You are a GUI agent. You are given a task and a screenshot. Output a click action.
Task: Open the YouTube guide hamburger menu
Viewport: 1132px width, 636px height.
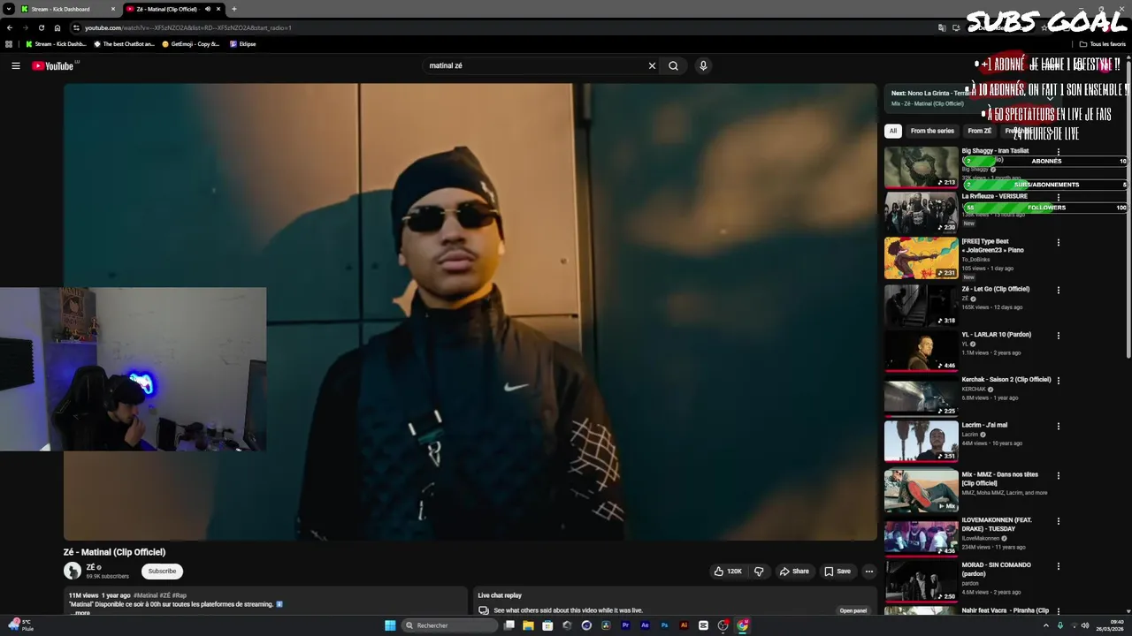[x=15, y=65]
